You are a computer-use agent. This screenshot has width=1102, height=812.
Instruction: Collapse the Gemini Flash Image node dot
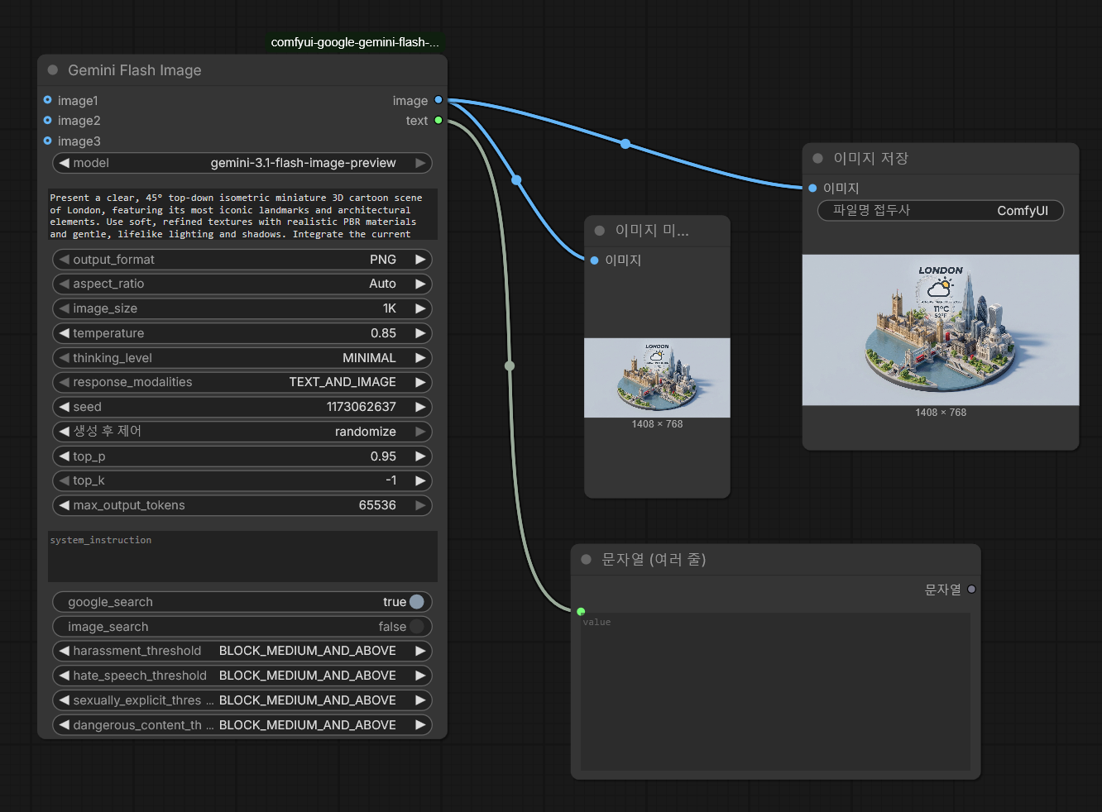click(x=53, y=70)
